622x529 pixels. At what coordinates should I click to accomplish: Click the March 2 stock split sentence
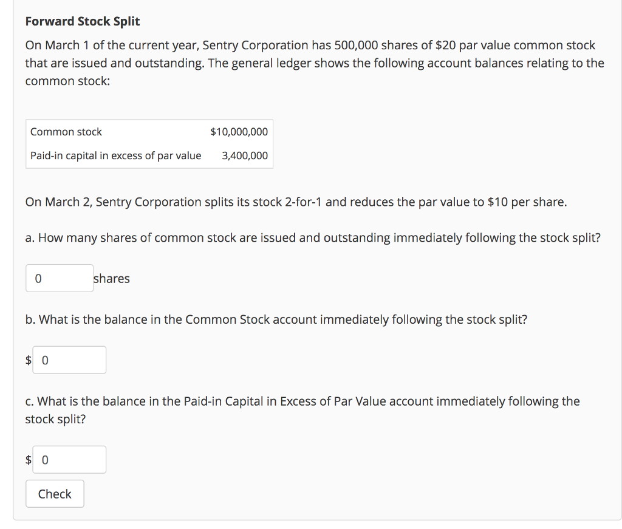coord(296,202)
